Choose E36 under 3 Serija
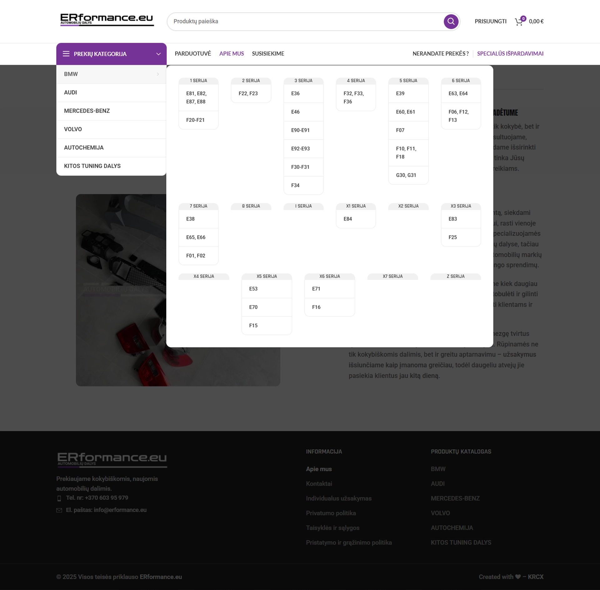The width and height of the screenshot is (600, 590). click(303, 93)
